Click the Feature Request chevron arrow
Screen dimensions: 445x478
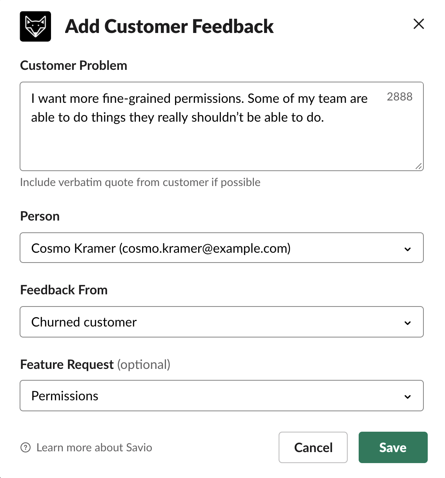[408, 396]
